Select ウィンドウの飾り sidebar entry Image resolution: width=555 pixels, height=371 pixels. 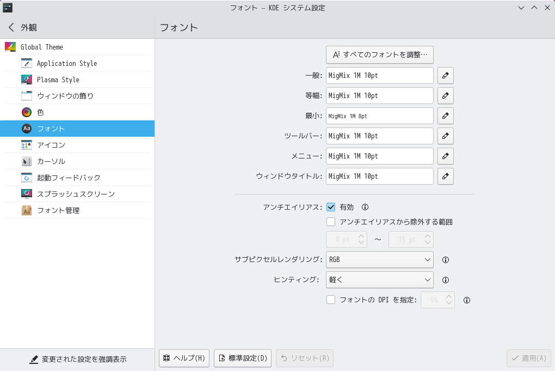(x=77, y=96)
